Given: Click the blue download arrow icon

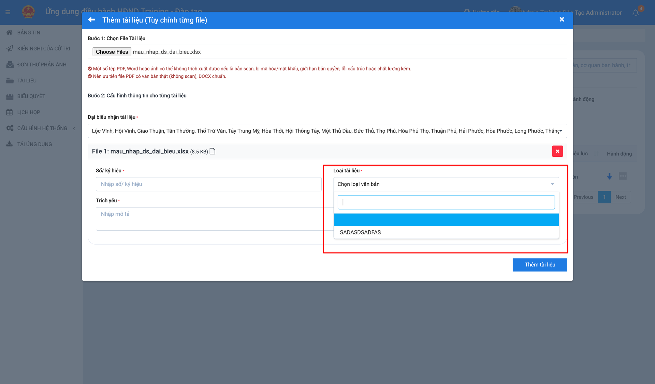Looking at the screenshot, I should (609, 176).
